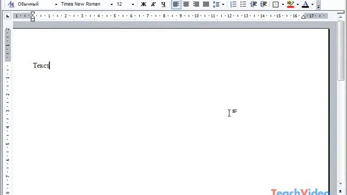
Task: Open the style dropdown showing Обычный
Action: pos(56,4)
